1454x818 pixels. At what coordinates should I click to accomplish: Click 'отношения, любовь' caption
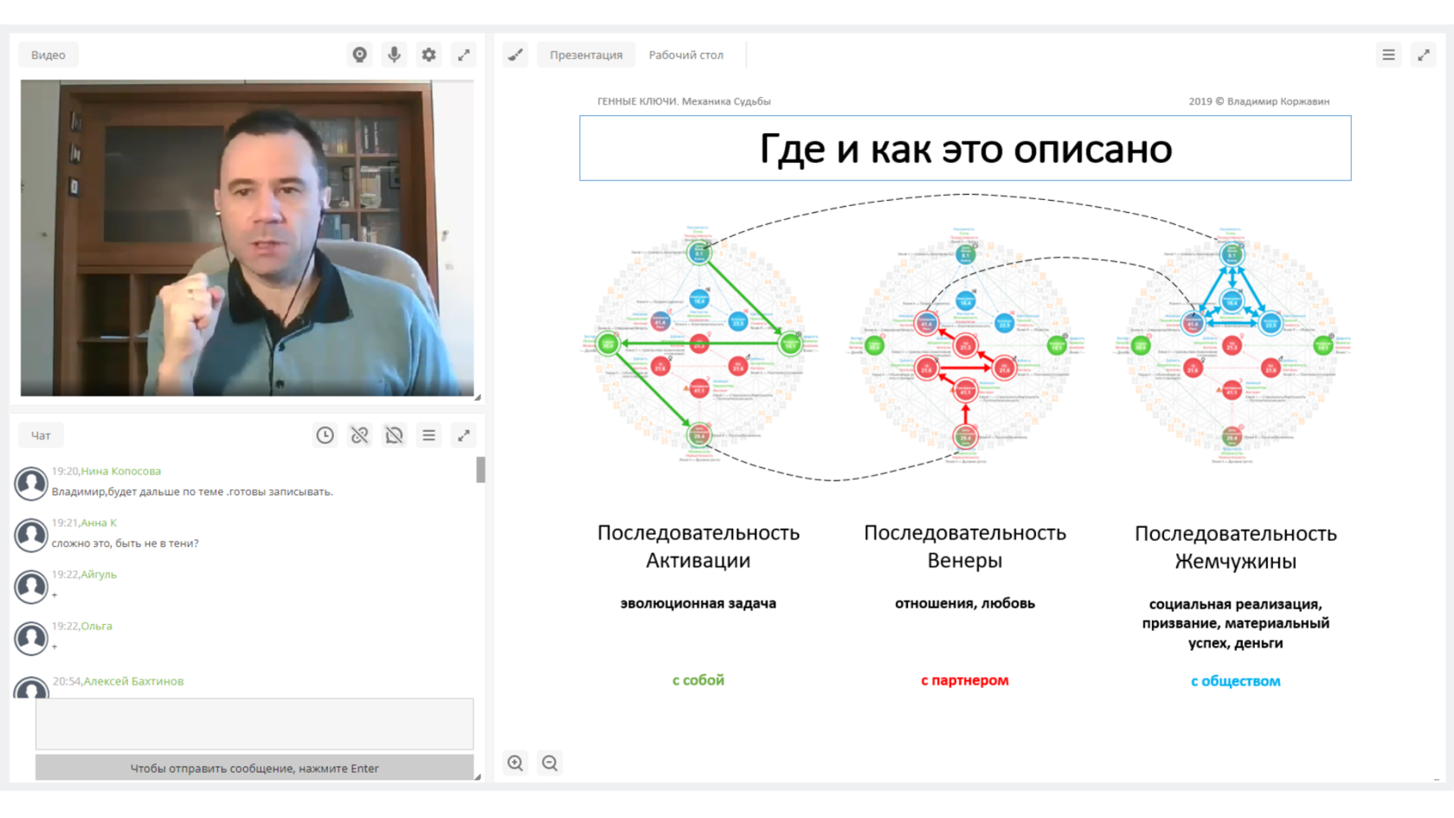tap(965, 603)
